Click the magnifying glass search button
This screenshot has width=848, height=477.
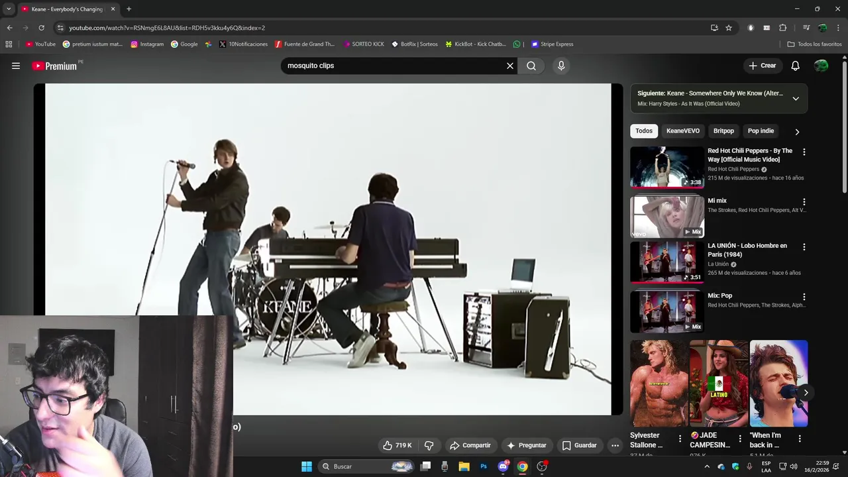click(531, 66)
